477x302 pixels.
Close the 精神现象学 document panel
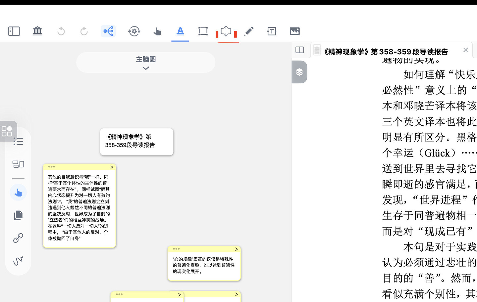tap(465, 50)
